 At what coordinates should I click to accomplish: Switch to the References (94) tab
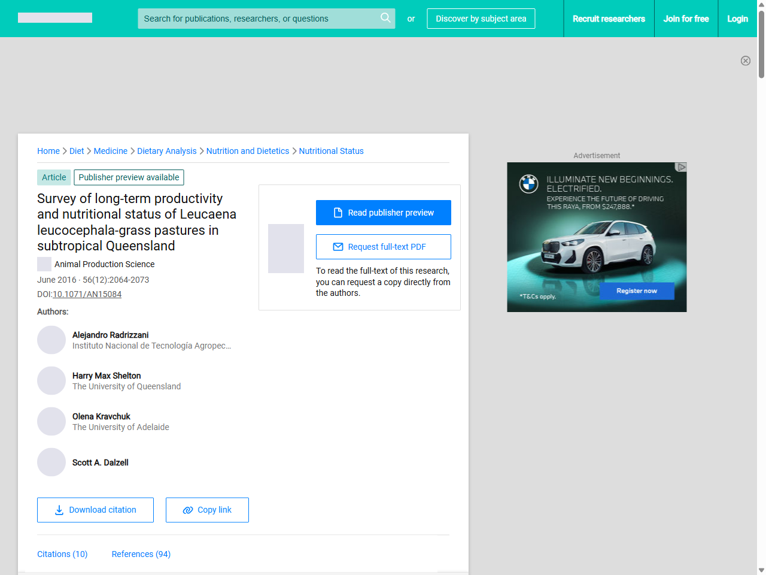coord(141,554)
